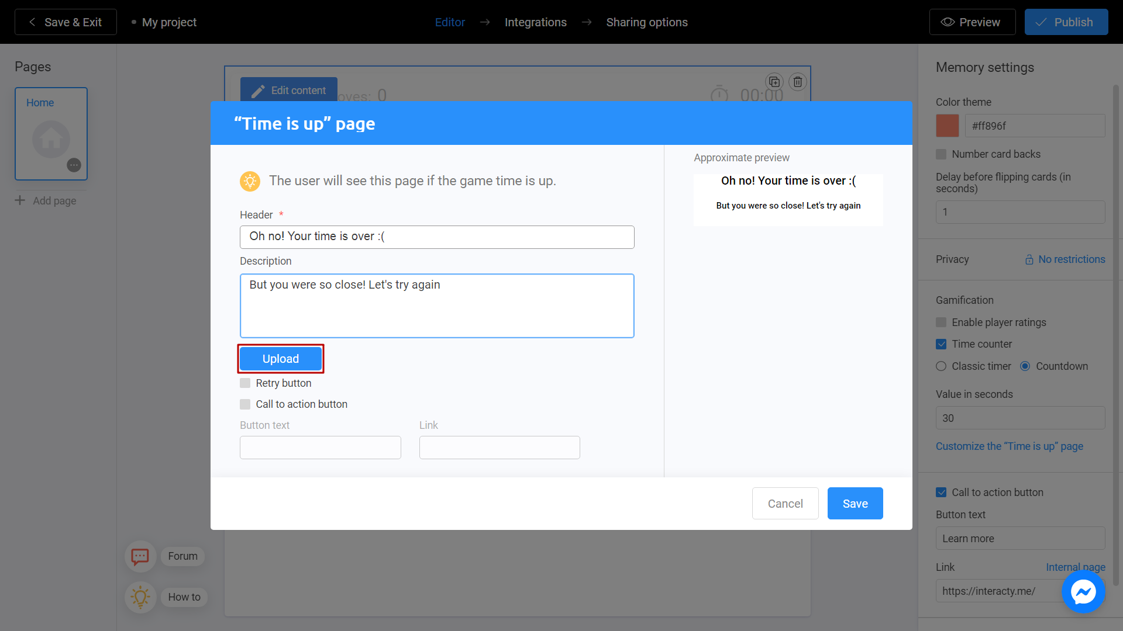Click the Forum chat bubble icon
Screen dimensions: 1123x631
pos(140,556)
